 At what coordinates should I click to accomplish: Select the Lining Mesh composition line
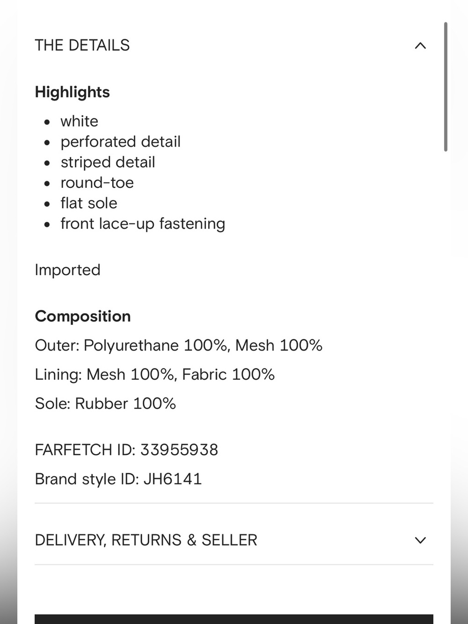(x=155, y=374)
